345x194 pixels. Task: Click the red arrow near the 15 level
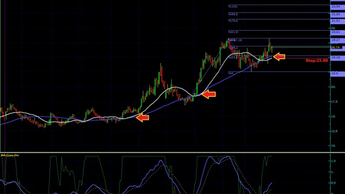pos(143,118)
